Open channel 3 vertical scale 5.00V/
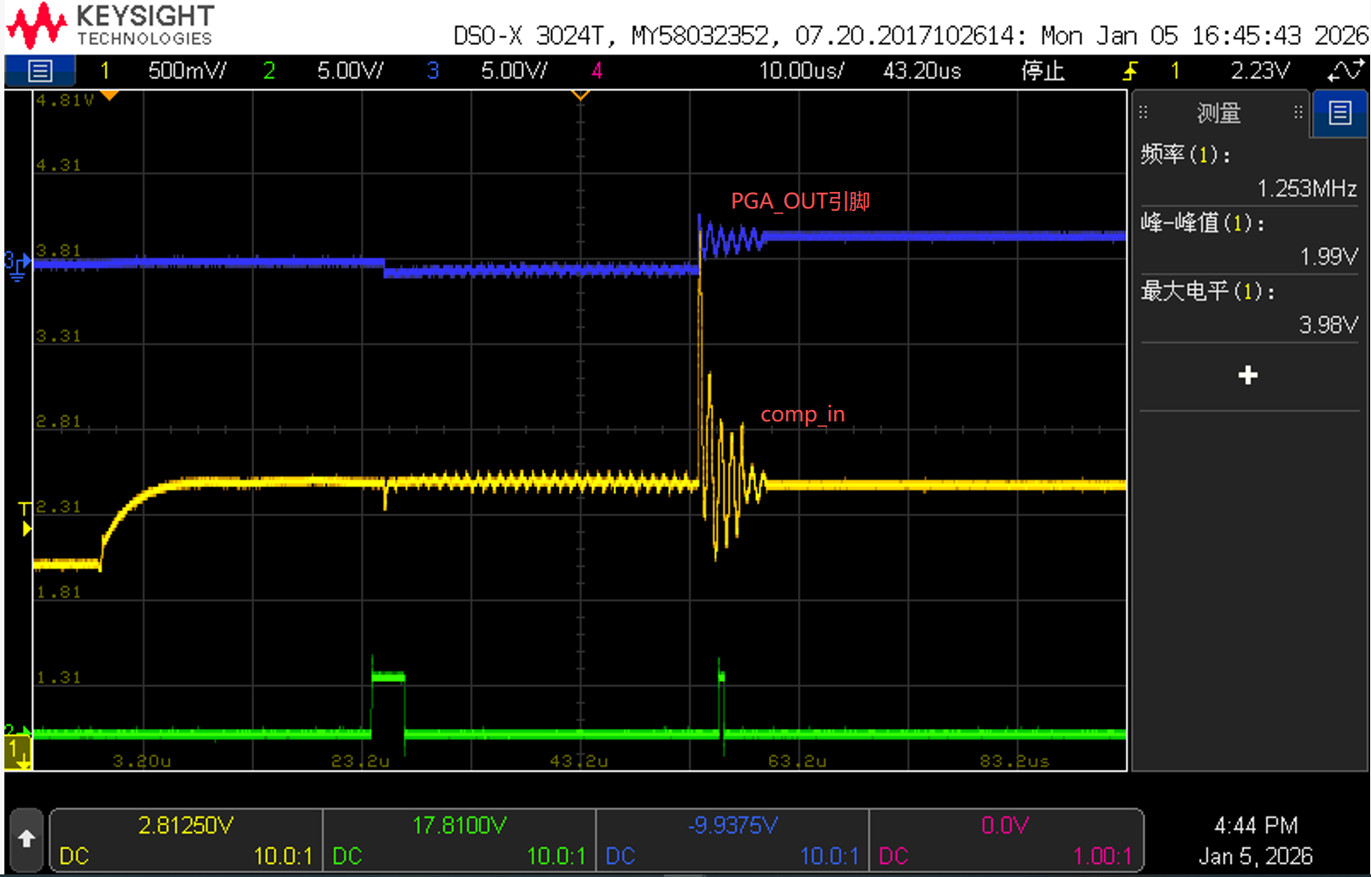Viewport: 1371px width, 877px height. (x=513, y=71)
